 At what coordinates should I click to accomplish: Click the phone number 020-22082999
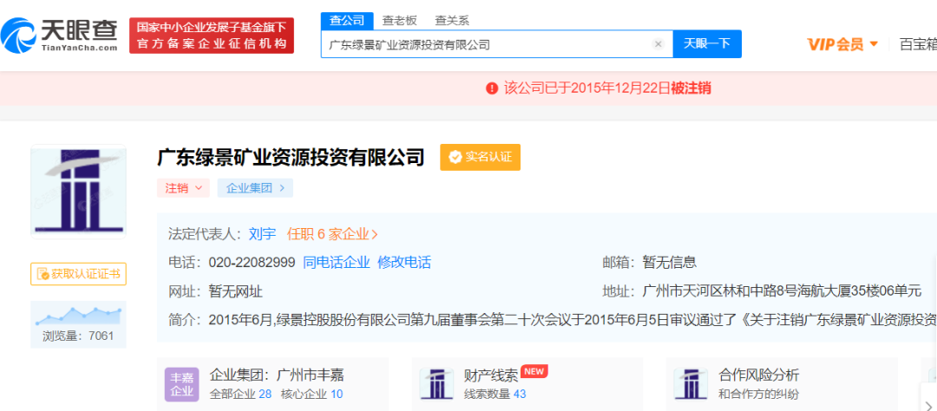click(252, 262)
